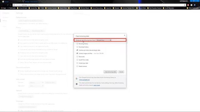Switch to the Google tab
Screen dimensions: 200x112
click(11, 2)
